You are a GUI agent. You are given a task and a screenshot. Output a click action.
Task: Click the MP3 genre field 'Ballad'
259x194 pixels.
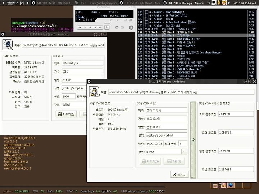74,105
